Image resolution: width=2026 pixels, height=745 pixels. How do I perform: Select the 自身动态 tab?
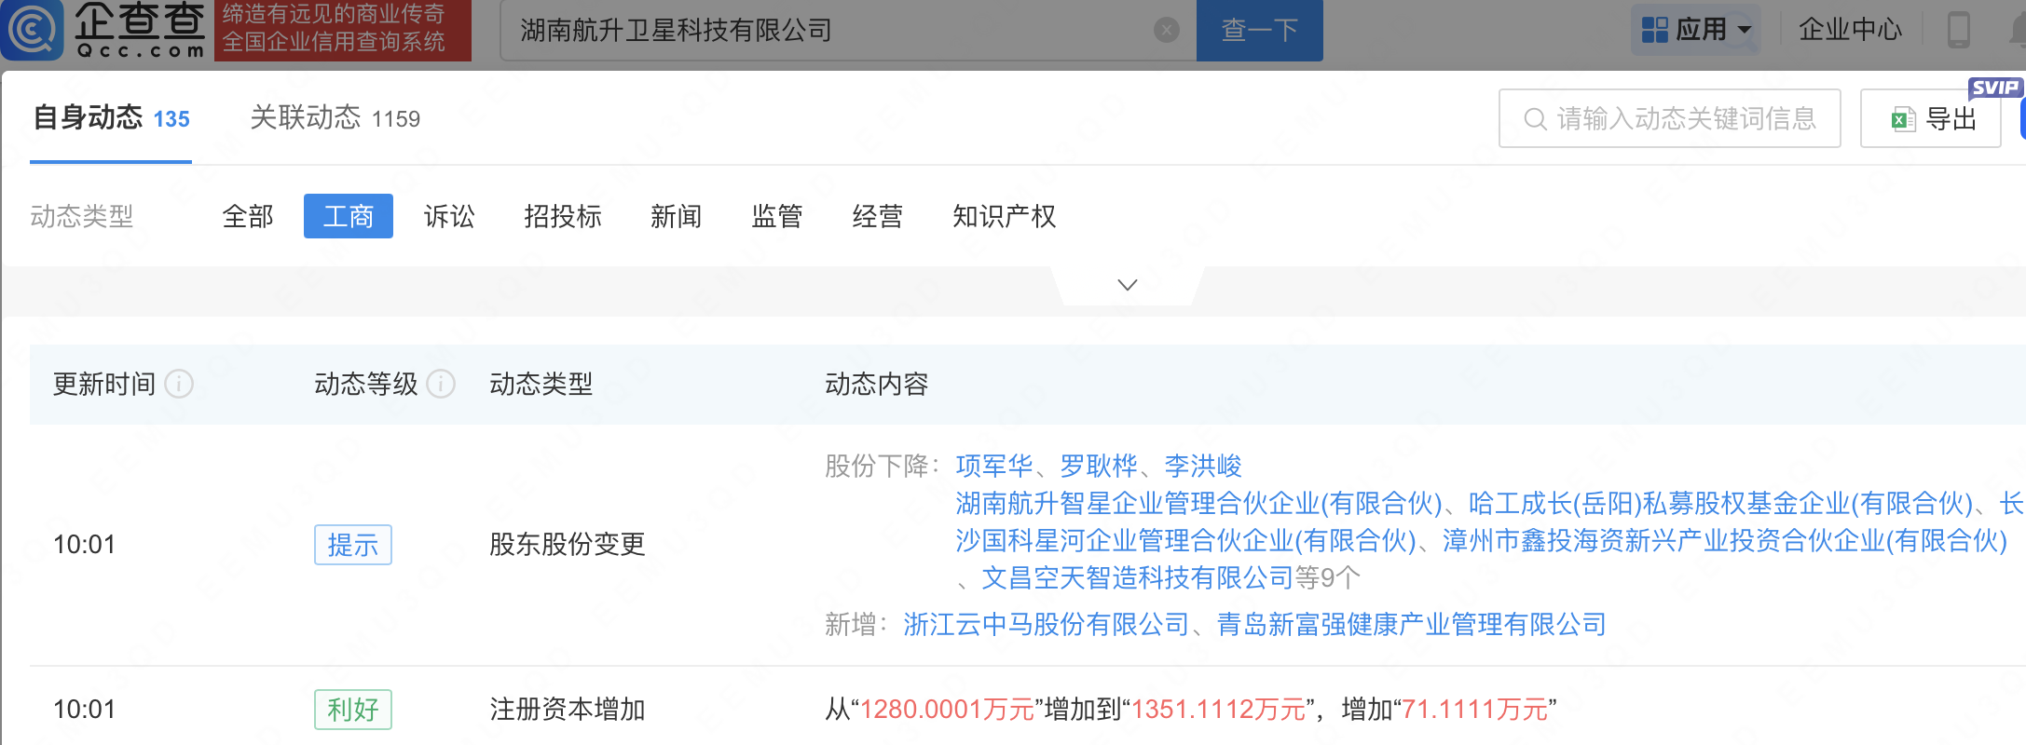[x=111, y=118]
